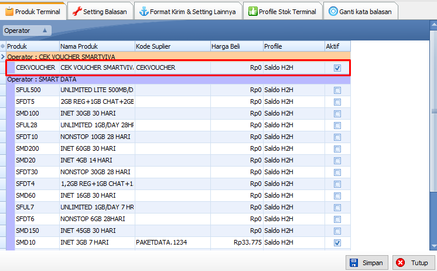This screenshot has height=271, width=437.
Task: Click the scroll up arrow of the list
Action: pyautogui.click(x=433, y=25)
